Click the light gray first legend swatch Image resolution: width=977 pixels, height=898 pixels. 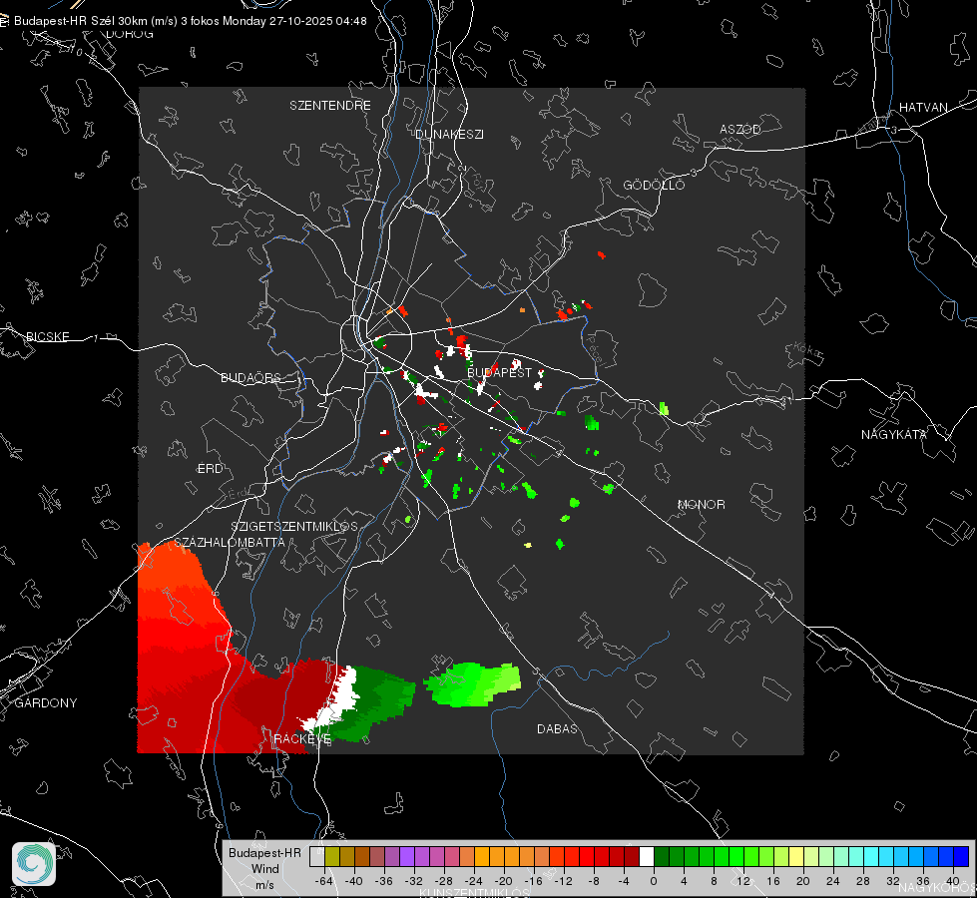click(317, 856)
